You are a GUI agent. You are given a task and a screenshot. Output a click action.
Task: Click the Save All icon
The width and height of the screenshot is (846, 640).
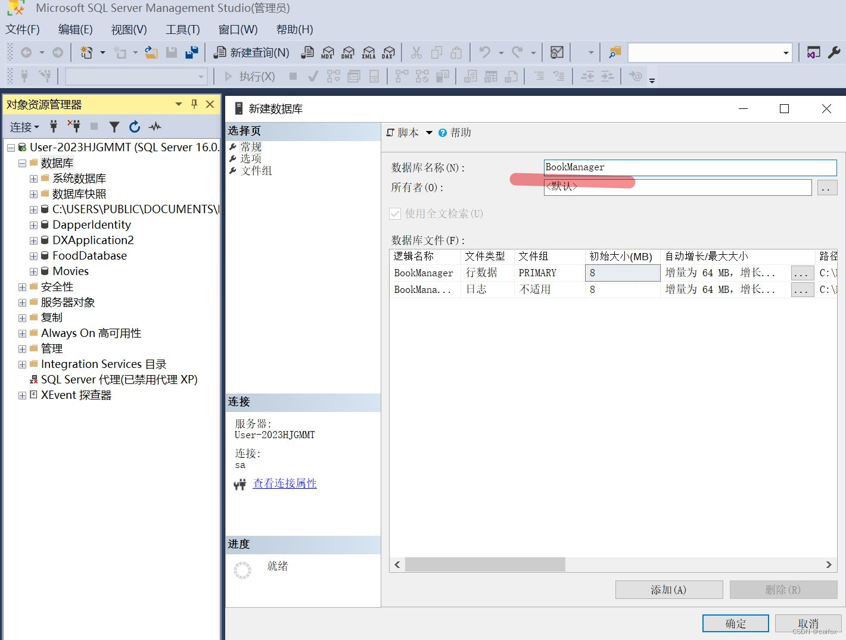click(192, 52)
